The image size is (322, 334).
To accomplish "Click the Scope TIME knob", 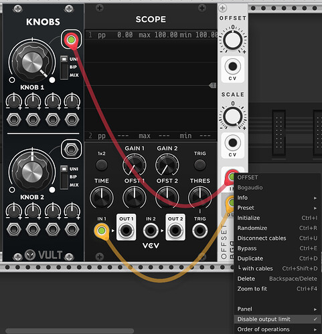I will coord(102,197).
